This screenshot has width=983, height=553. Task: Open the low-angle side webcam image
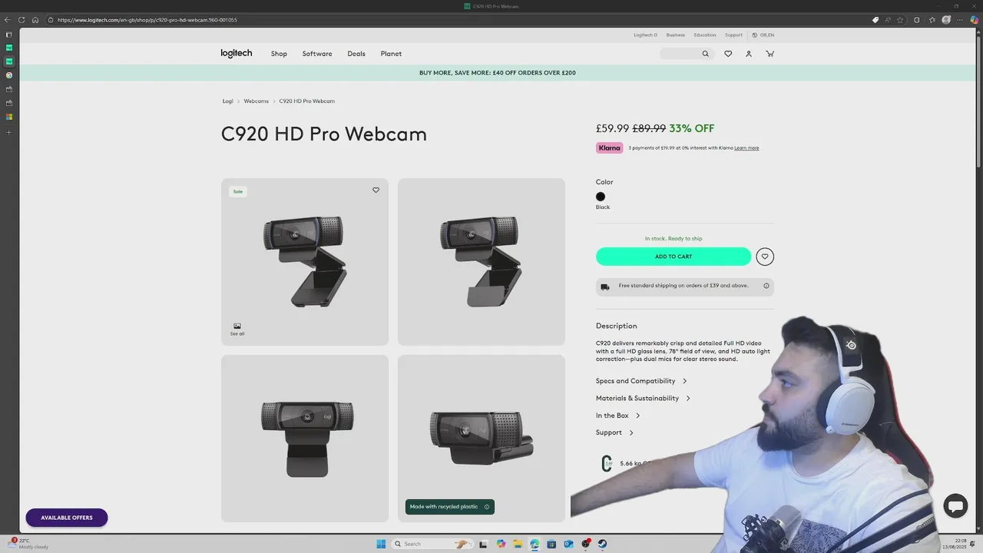tap(482, 439)
